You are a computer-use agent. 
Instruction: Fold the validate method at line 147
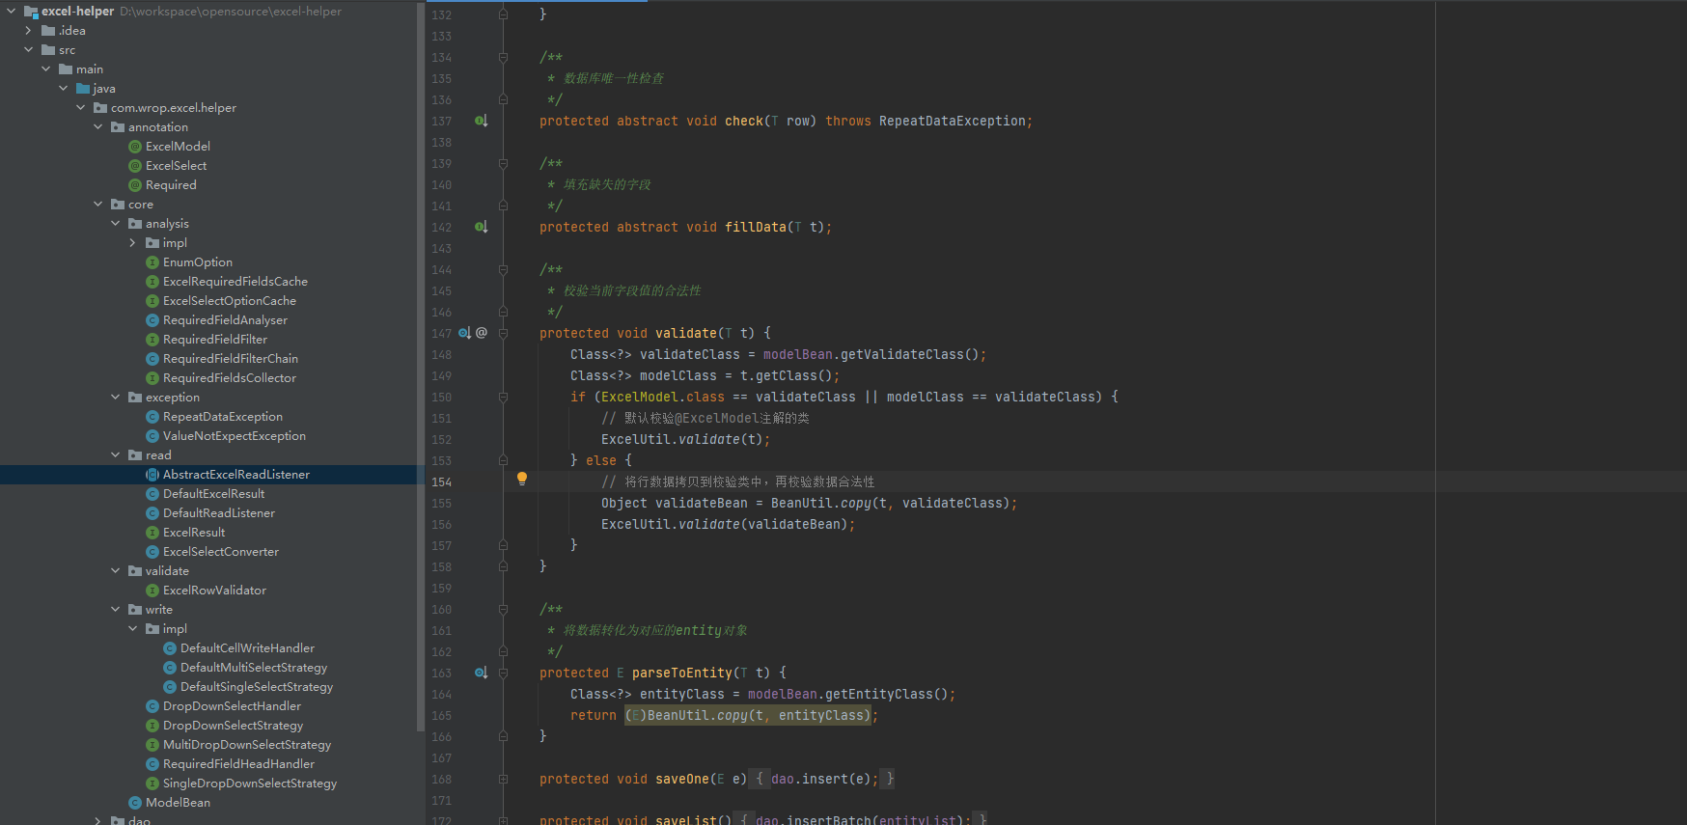[503, 333]
